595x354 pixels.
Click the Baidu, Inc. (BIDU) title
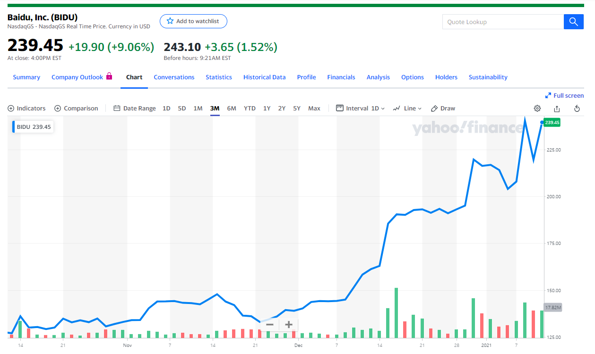pyautogui.click(x=43, y=17)
